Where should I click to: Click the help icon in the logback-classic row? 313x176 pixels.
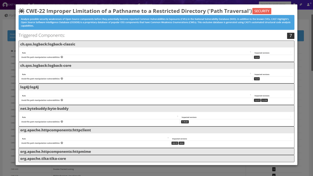(62, 57)
